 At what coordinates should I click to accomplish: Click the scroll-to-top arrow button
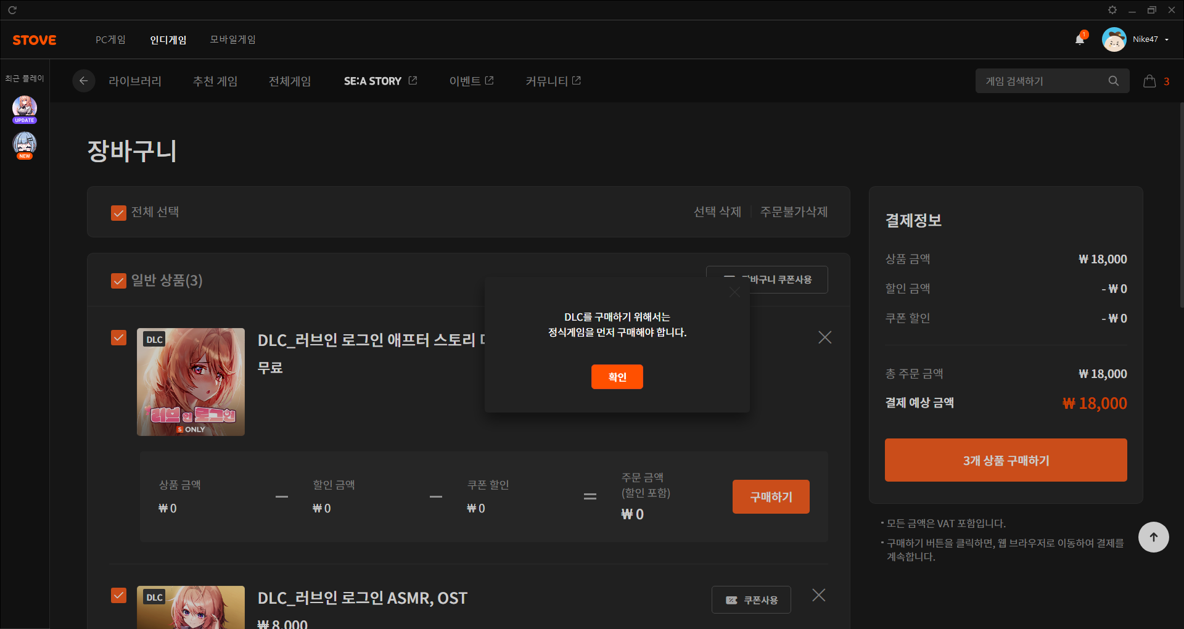coord(1153,537)
